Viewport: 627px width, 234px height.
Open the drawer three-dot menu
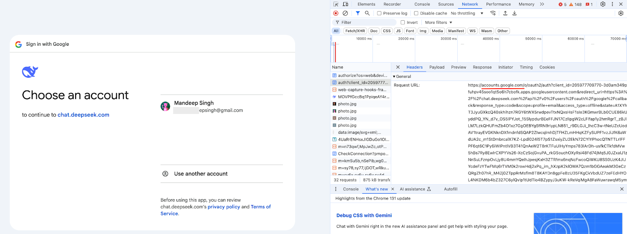(335, 189)
